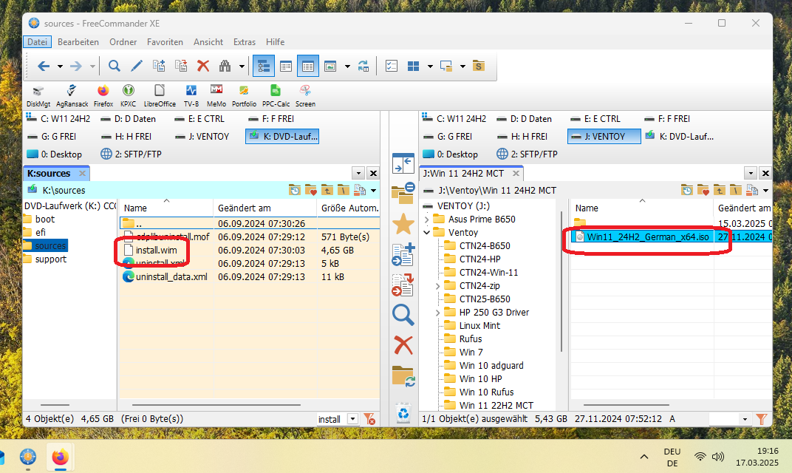Screen dimensions: 792x473
Task: Open the Ansicht menu
Action: point(208,42)
